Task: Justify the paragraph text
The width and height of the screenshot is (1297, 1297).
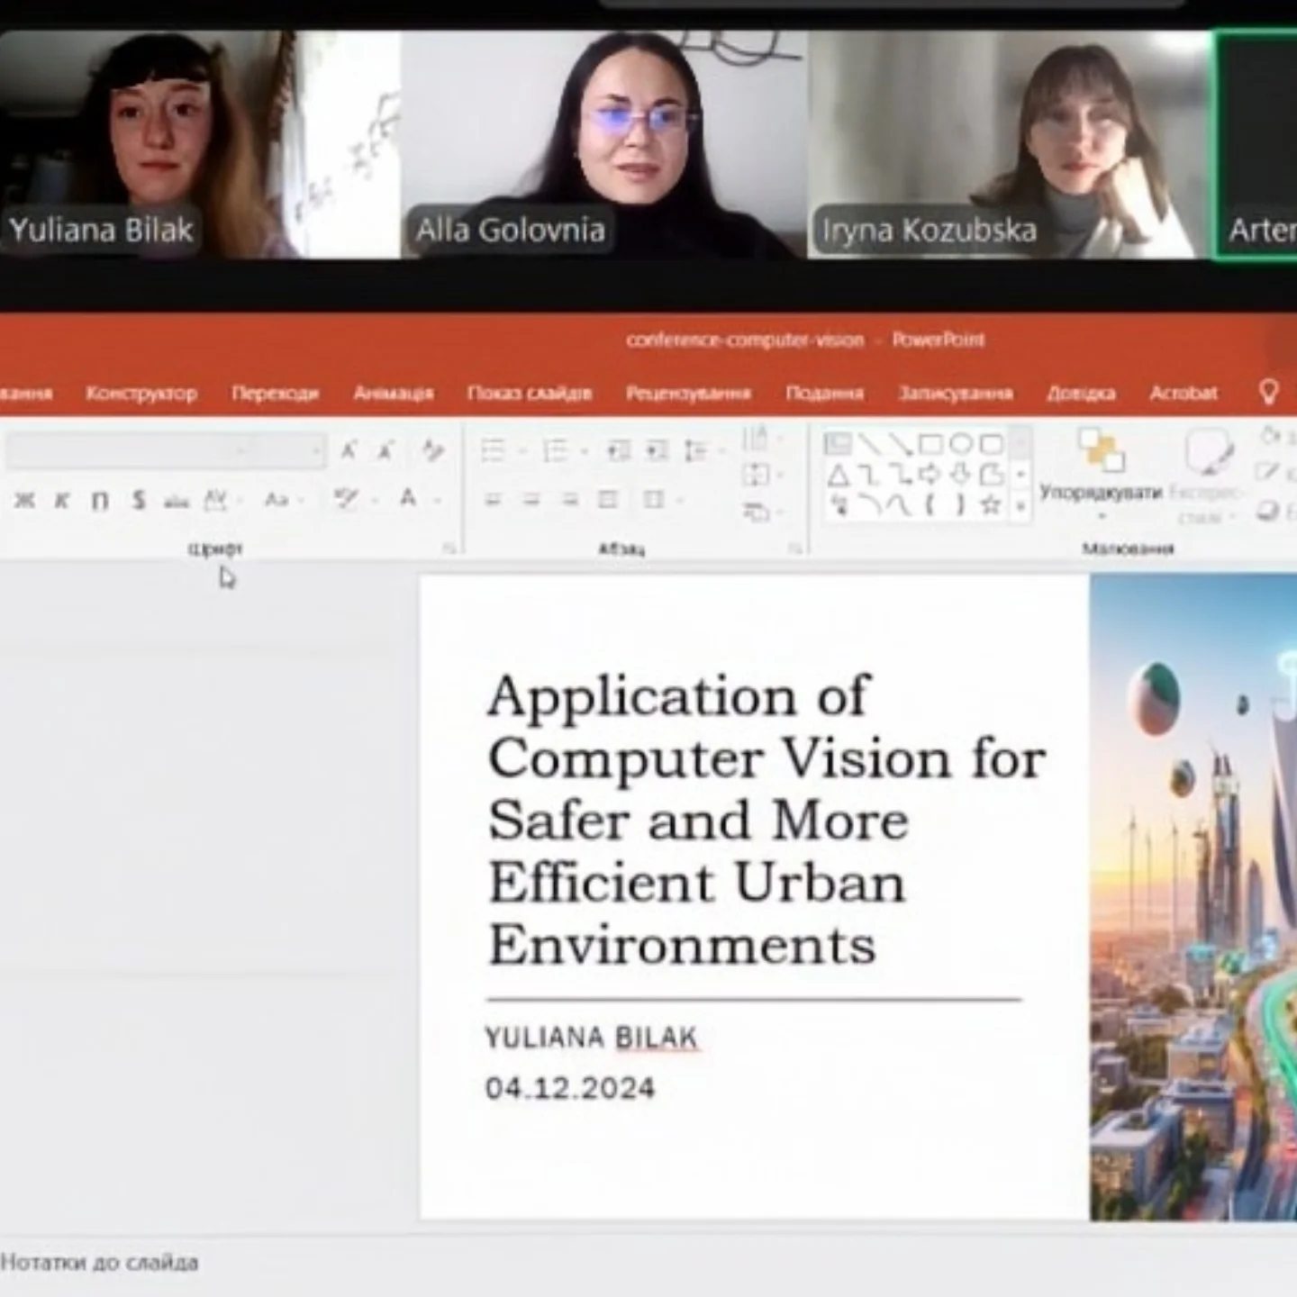Action: (x=608, y=500)
